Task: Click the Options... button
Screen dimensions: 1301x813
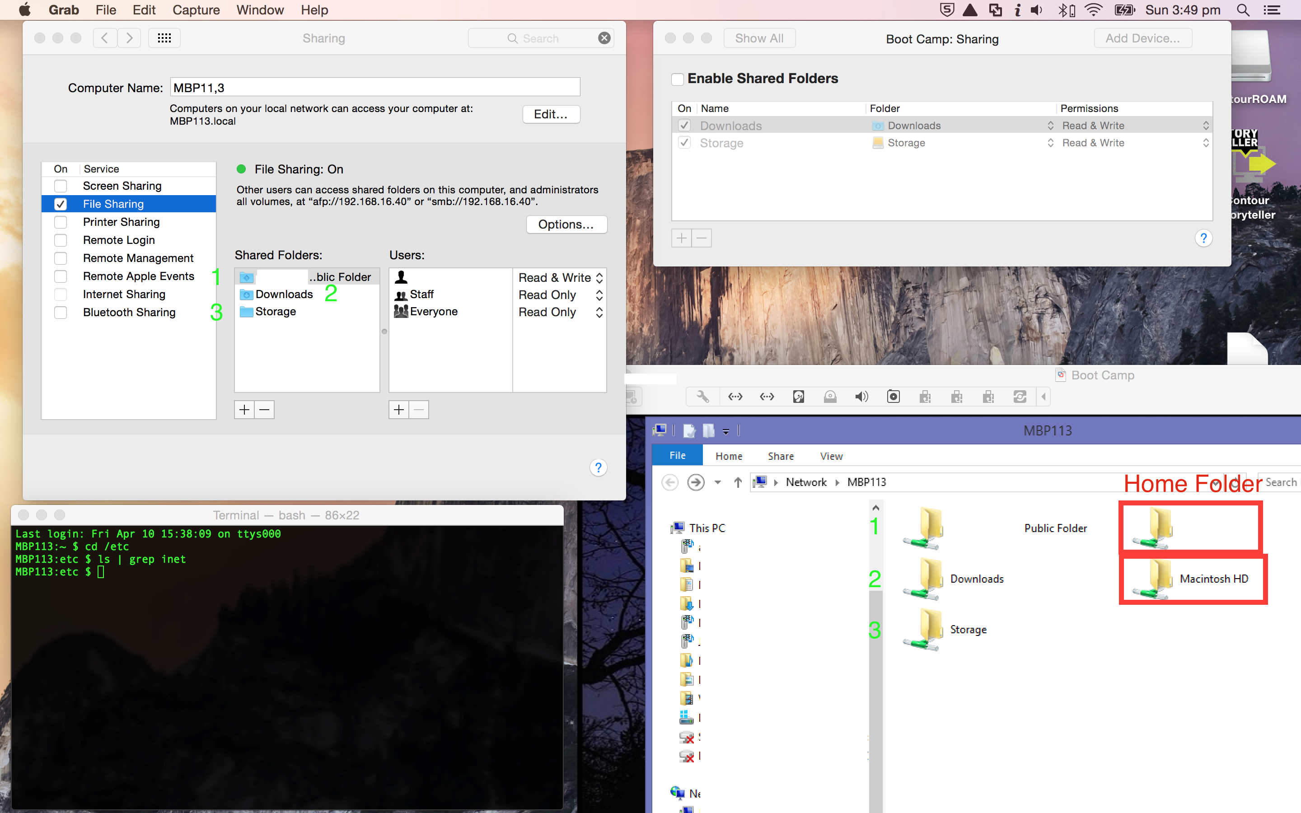Action: pos(566,225)
